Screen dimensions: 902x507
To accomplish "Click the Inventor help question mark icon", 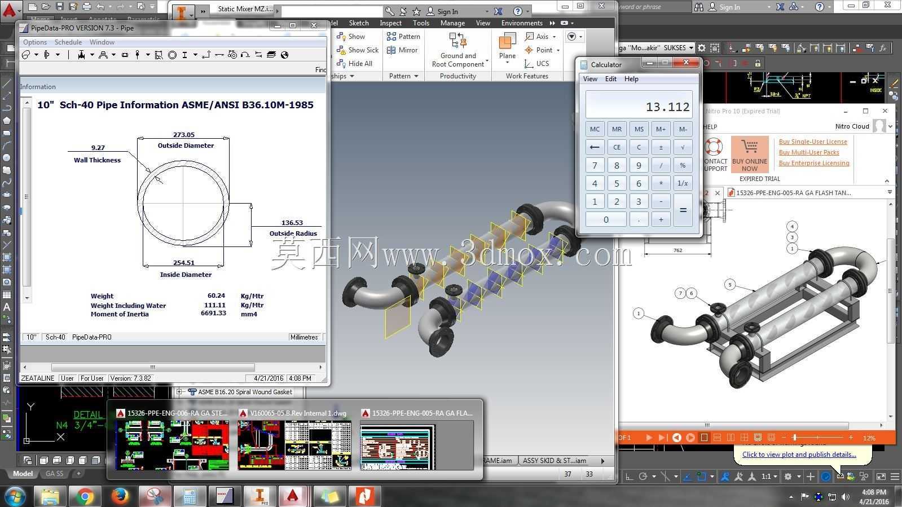I will coord(517,11).
